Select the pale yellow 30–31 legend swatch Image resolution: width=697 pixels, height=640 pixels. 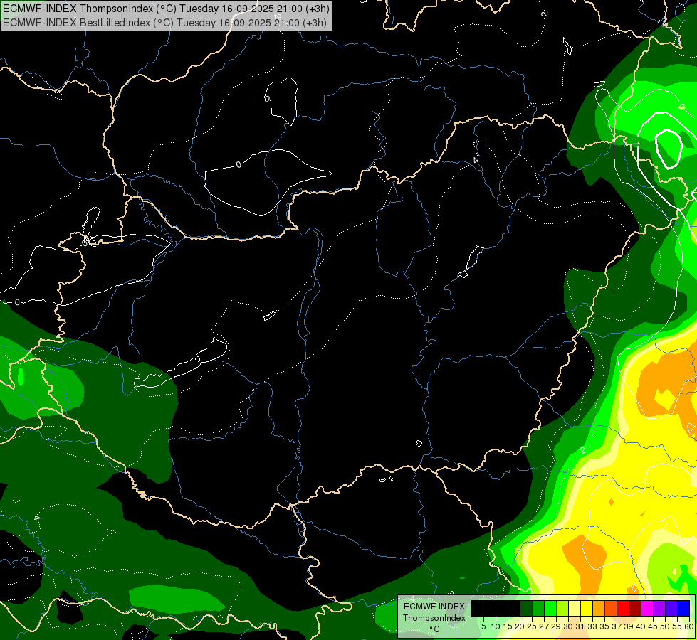pos(575,608)
